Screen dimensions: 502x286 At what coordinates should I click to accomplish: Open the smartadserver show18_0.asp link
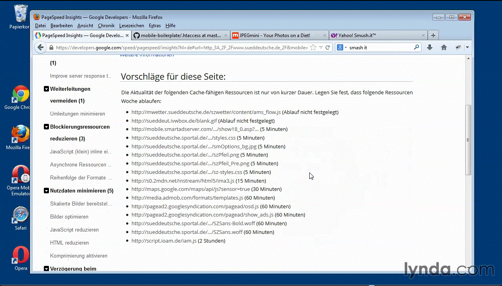click(195, 129)
